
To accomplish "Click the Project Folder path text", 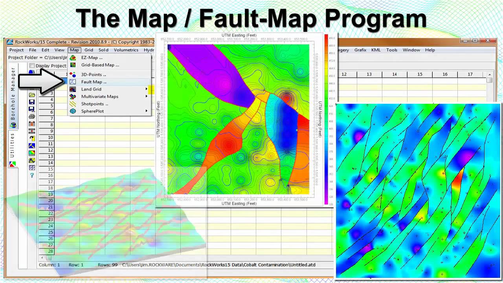I will pos(38,57).
